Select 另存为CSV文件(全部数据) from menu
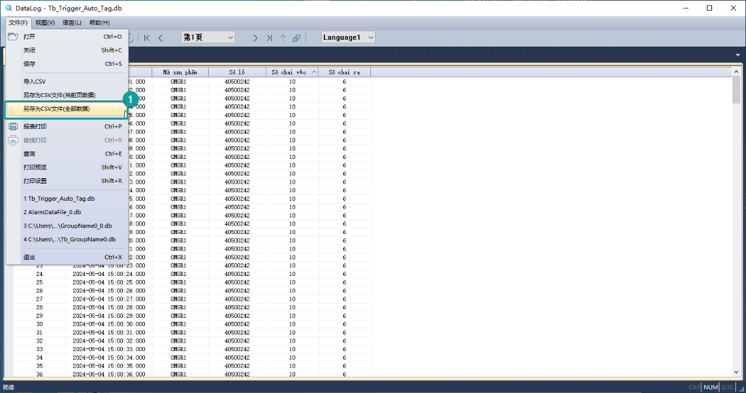This screenshot has width=746, height=393. pyautogui.click(x=57, y=108)
